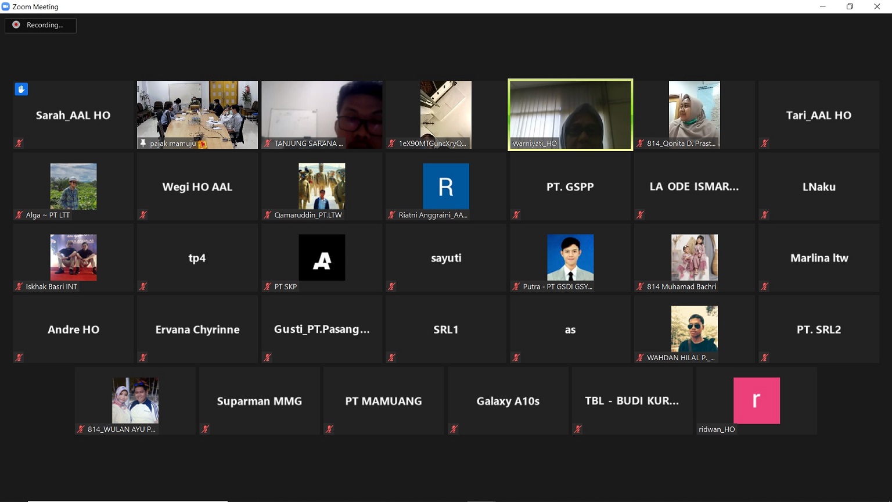Click the blue R avatar of Riatni Anggraini
The width and height of the screenshot is (892, 502).
445,187
